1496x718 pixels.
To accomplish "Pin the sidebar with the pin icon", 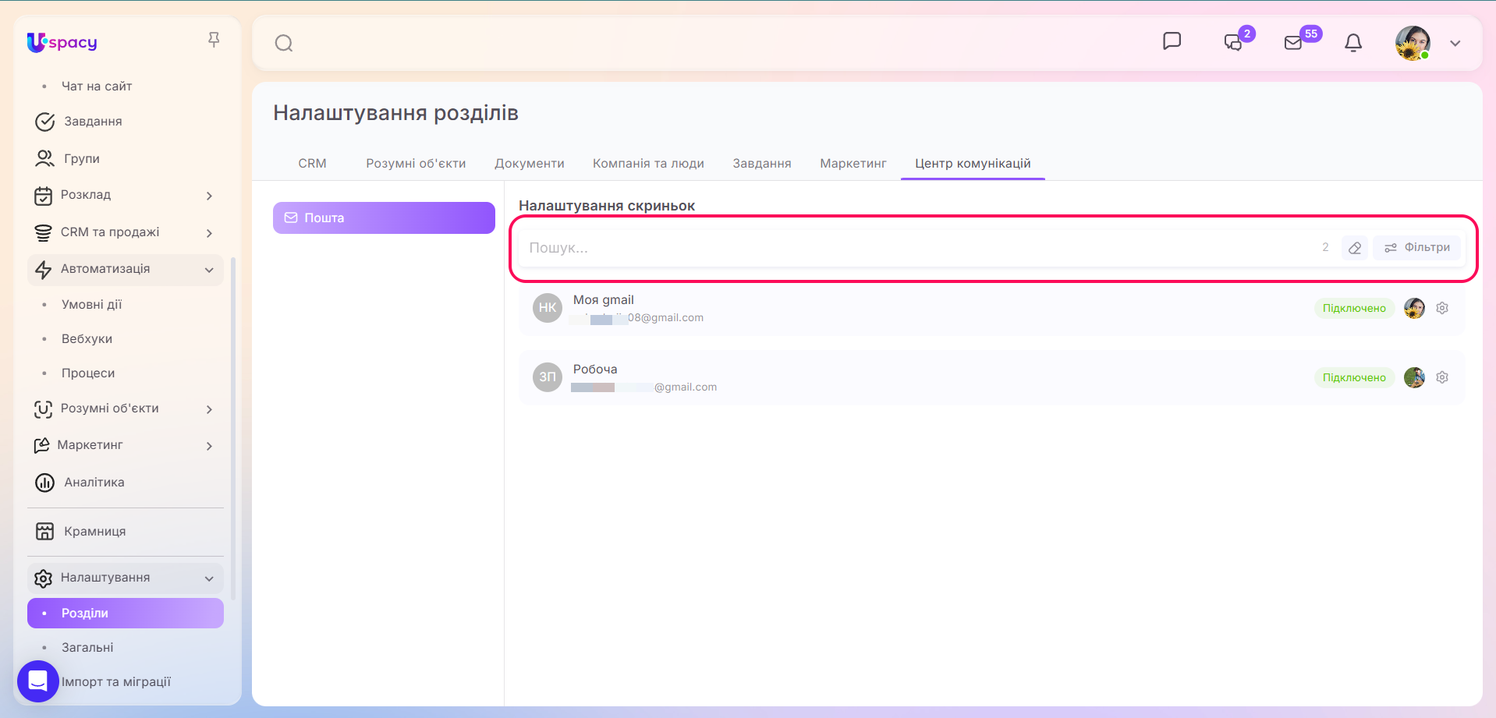I will pyautogui.click(x=214, y=39).
